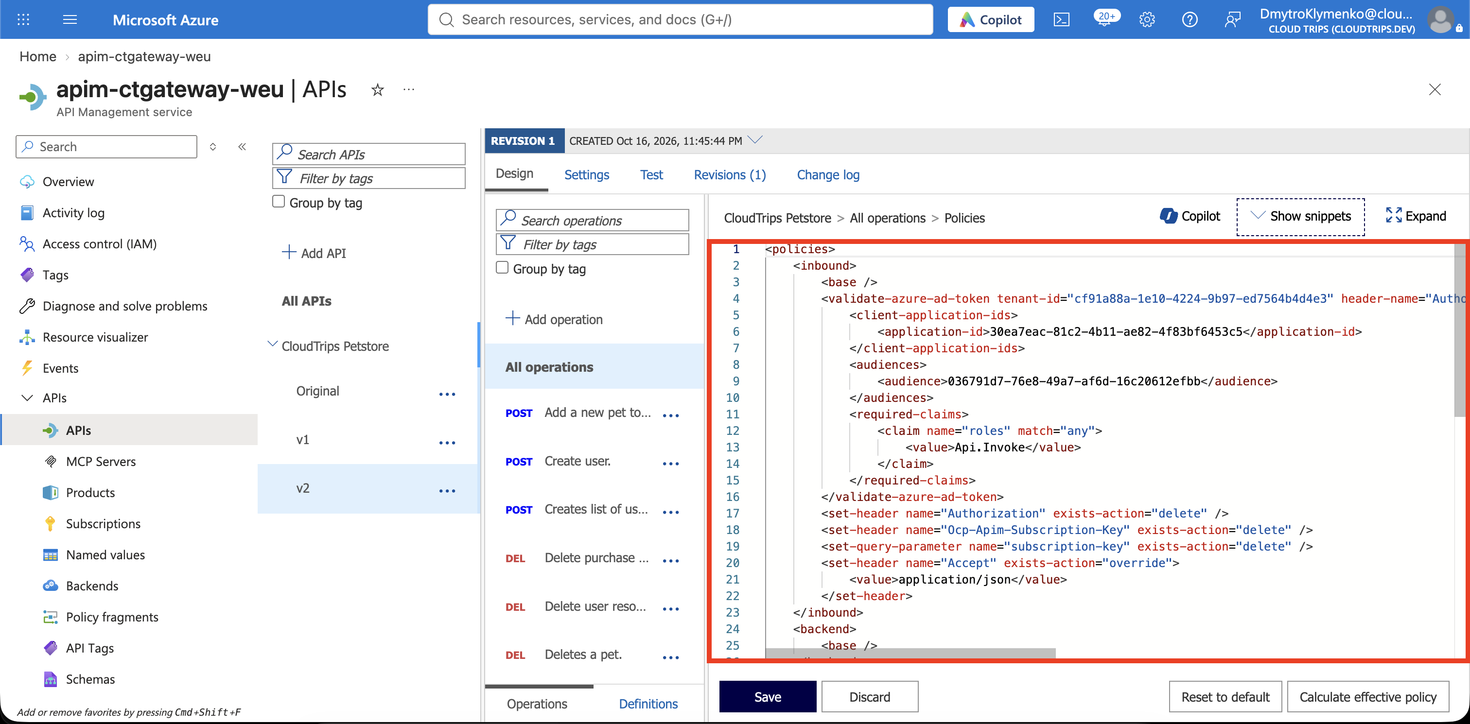Open MCP Servers menu item

coord(101,461)
